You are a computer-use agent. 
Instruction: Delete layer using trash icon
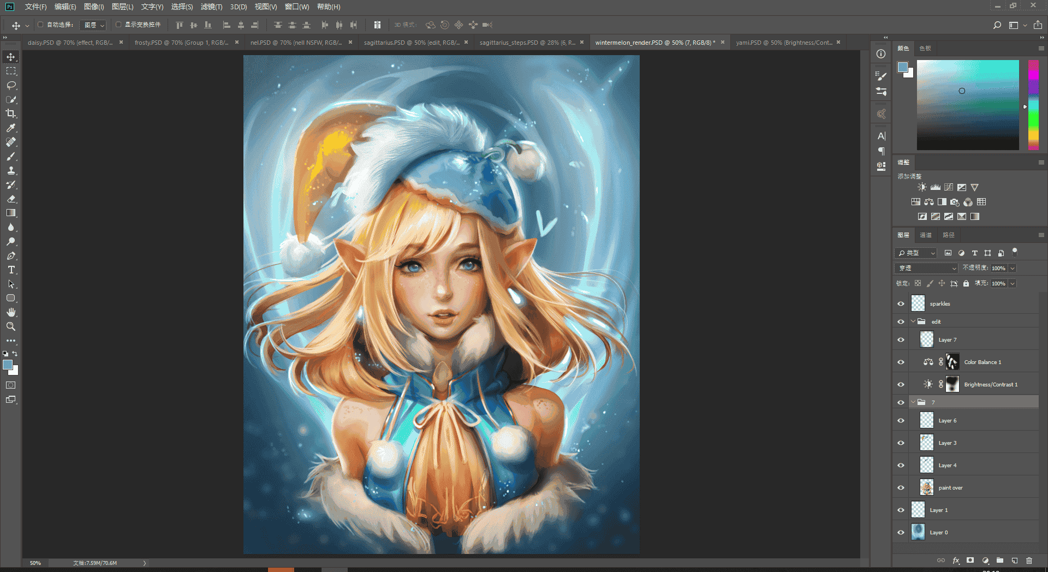point(1029,561)
